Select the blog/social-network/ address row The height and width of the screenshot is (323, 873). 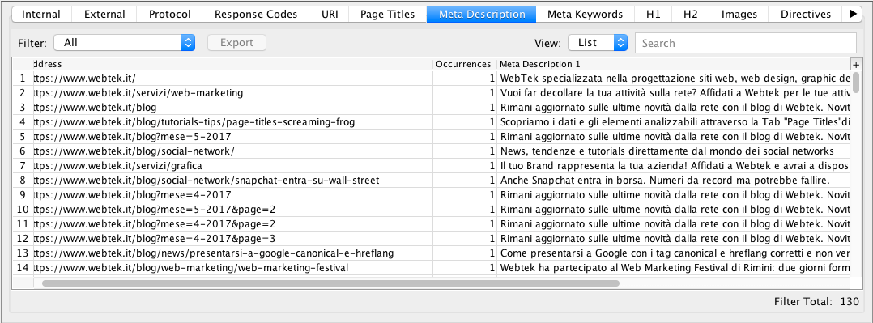pos(233,151)
